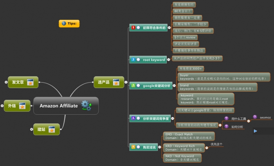The width and height of the screenshot is (274, 166).
Task: Toggle progress circle on 分析关键词竞争度
Action: (x=138, y=118)
